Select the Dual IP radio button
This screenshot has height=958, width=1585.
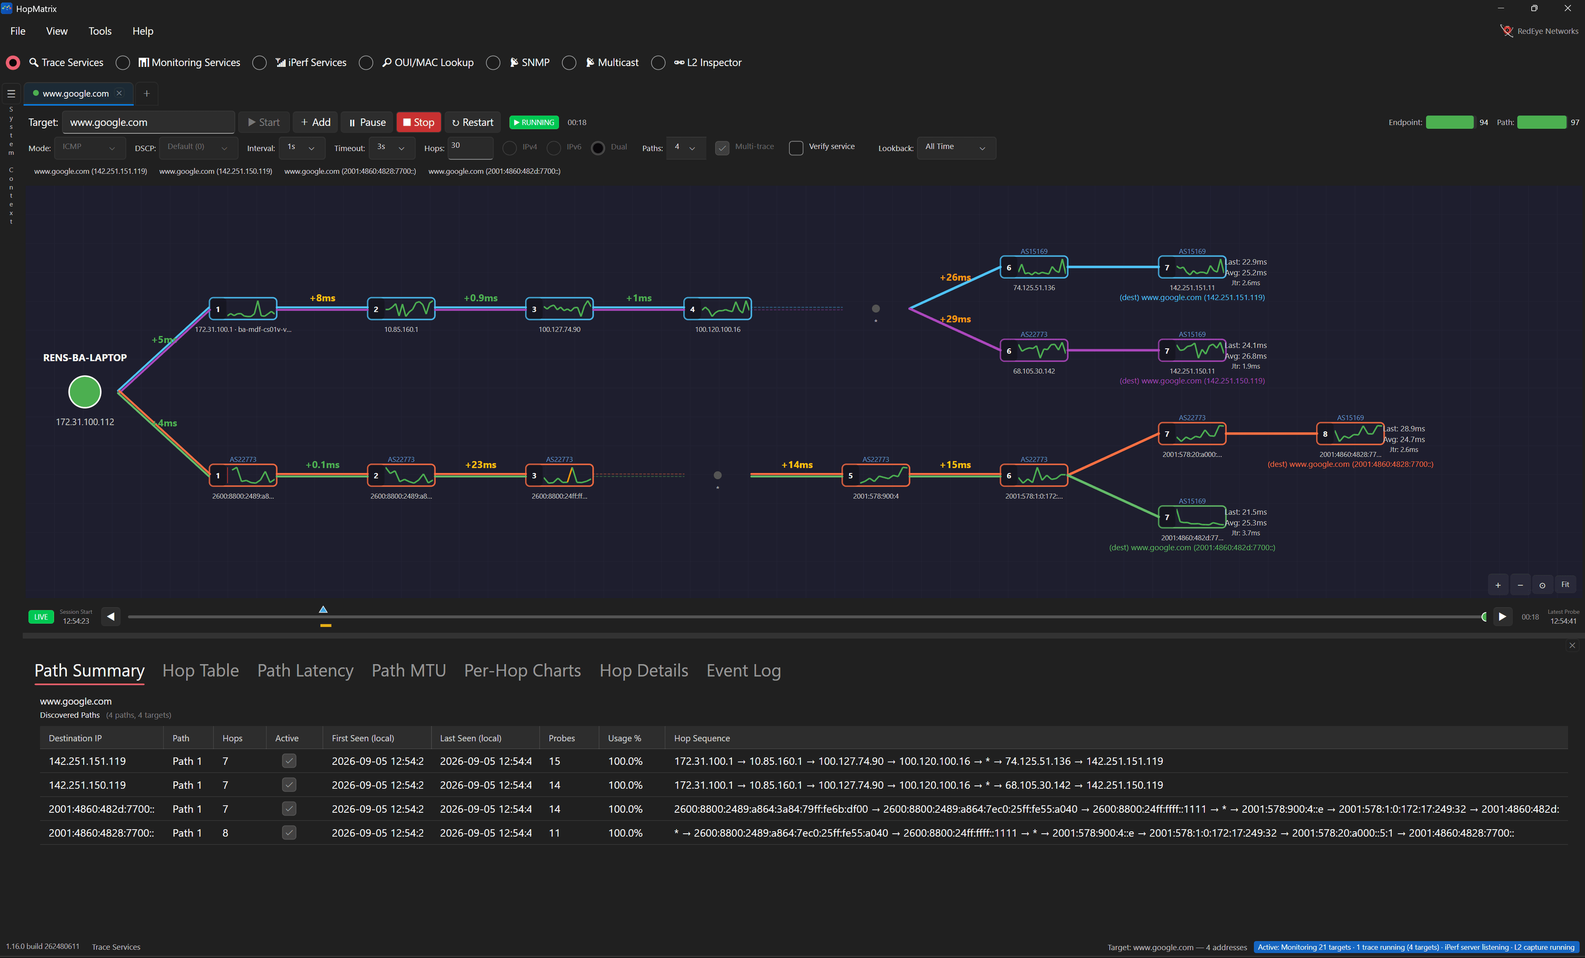click(x=598, y=148)
